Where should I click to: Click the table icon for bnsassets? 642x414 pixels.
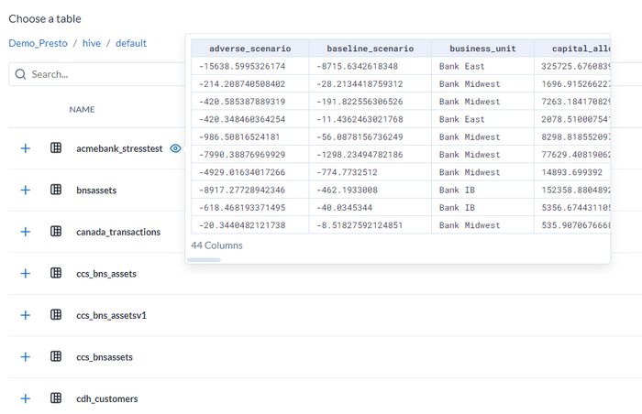56,190
